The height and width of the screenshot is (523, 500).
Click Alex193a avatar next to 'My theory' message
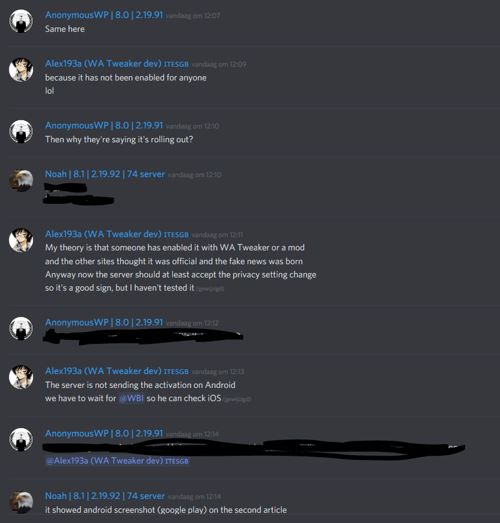click(x=21, y=240)
